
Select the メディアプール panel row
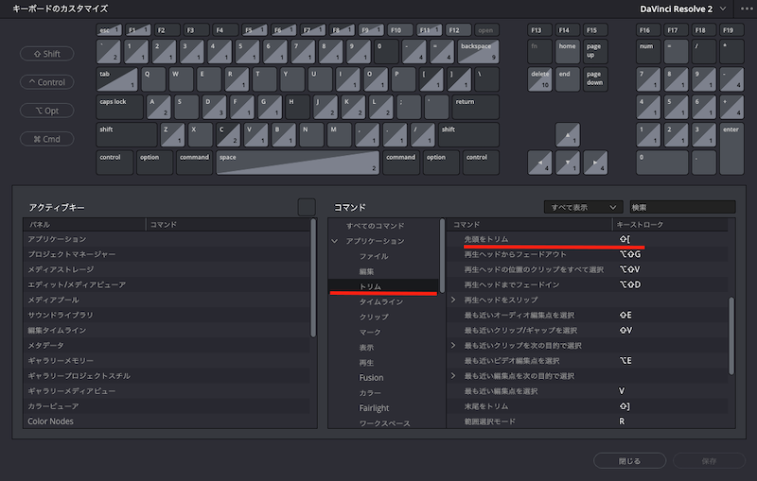coord(167,300)
